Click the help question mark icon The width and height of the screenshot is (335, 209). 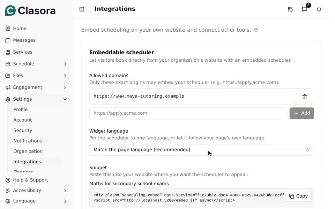(256, 30)
